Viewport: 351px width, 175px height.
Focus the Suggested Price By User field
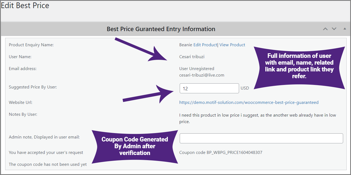click(209, 88)
